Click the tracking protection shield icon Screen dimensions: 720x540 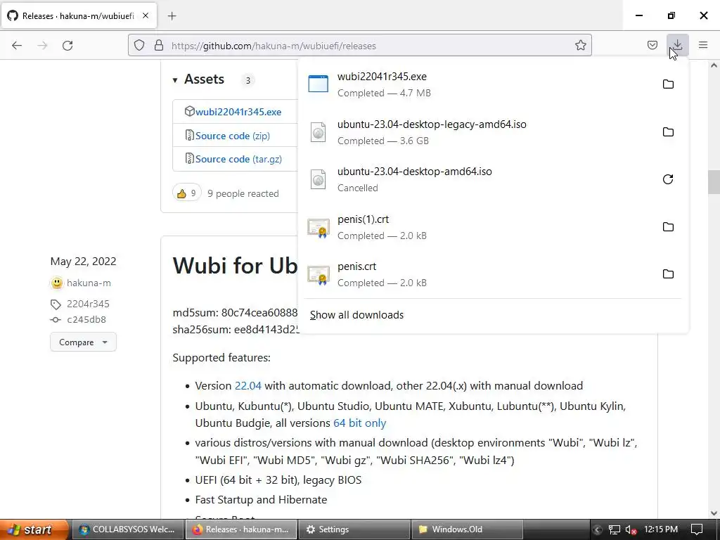coord(139,45)
